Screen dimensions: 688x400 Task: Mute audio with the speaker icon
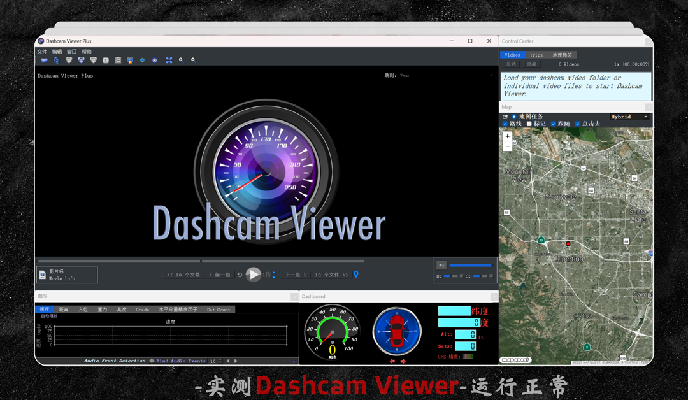click(x=441, y=265)
